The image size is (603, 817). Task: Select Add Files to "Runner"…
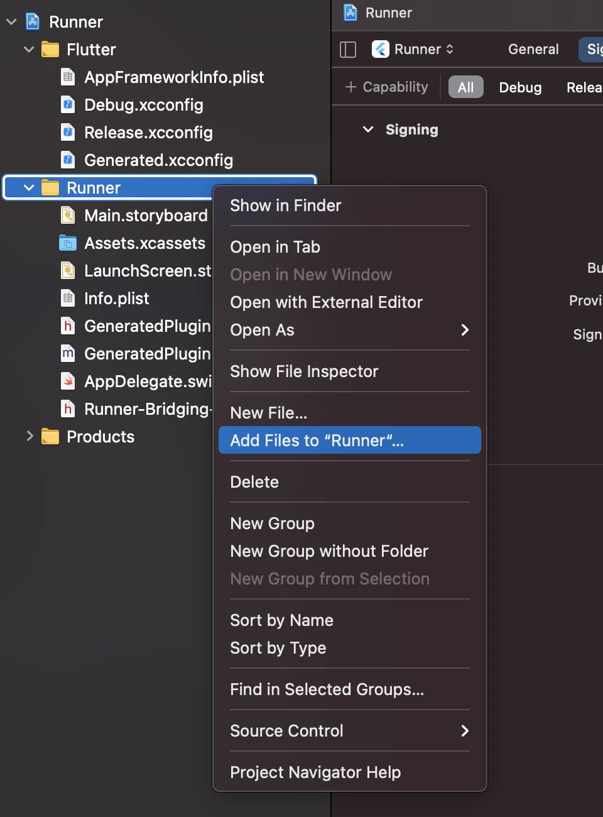(350, 440)
